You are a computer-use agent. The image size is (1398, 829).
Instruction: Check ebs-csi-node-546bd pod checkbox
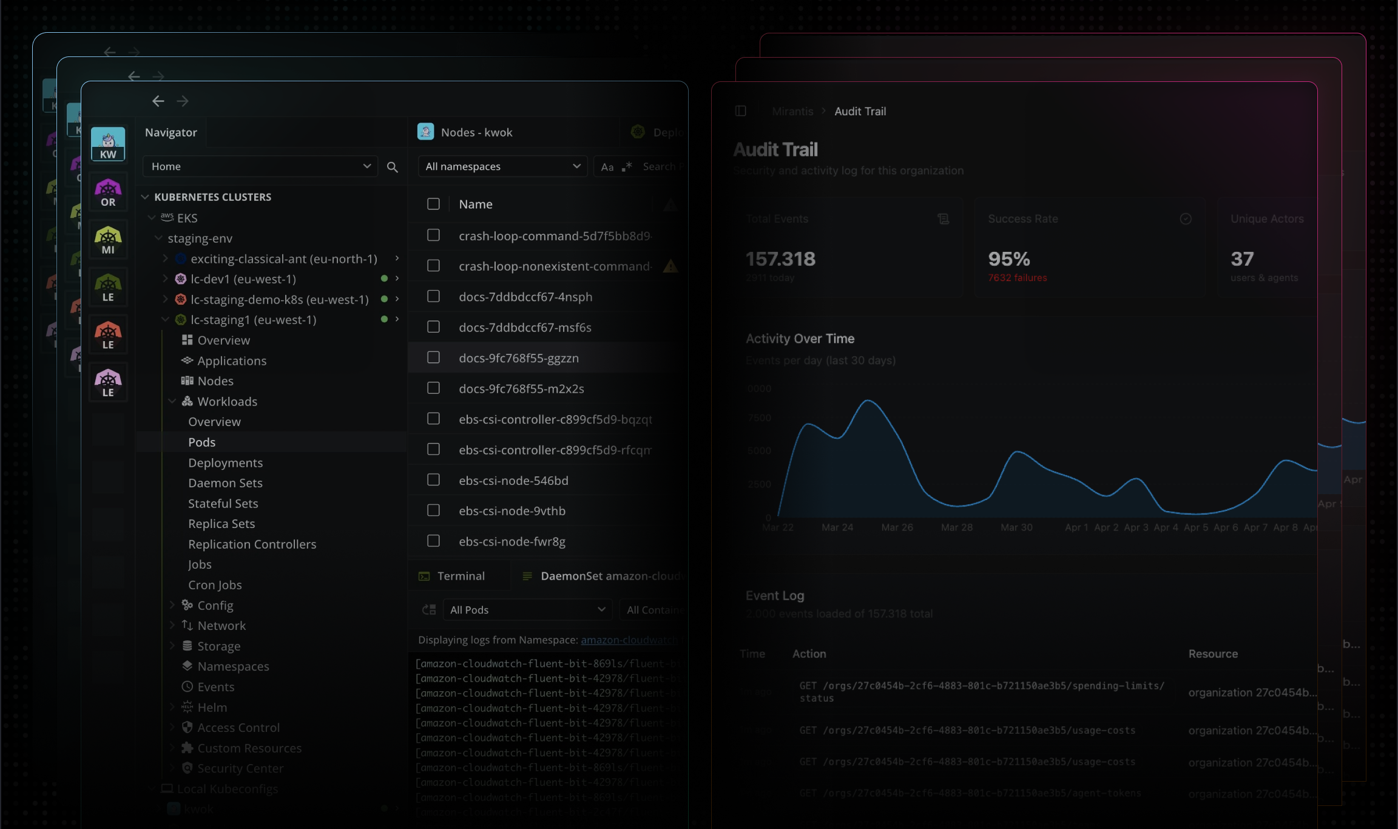click(x=433, y=479)
